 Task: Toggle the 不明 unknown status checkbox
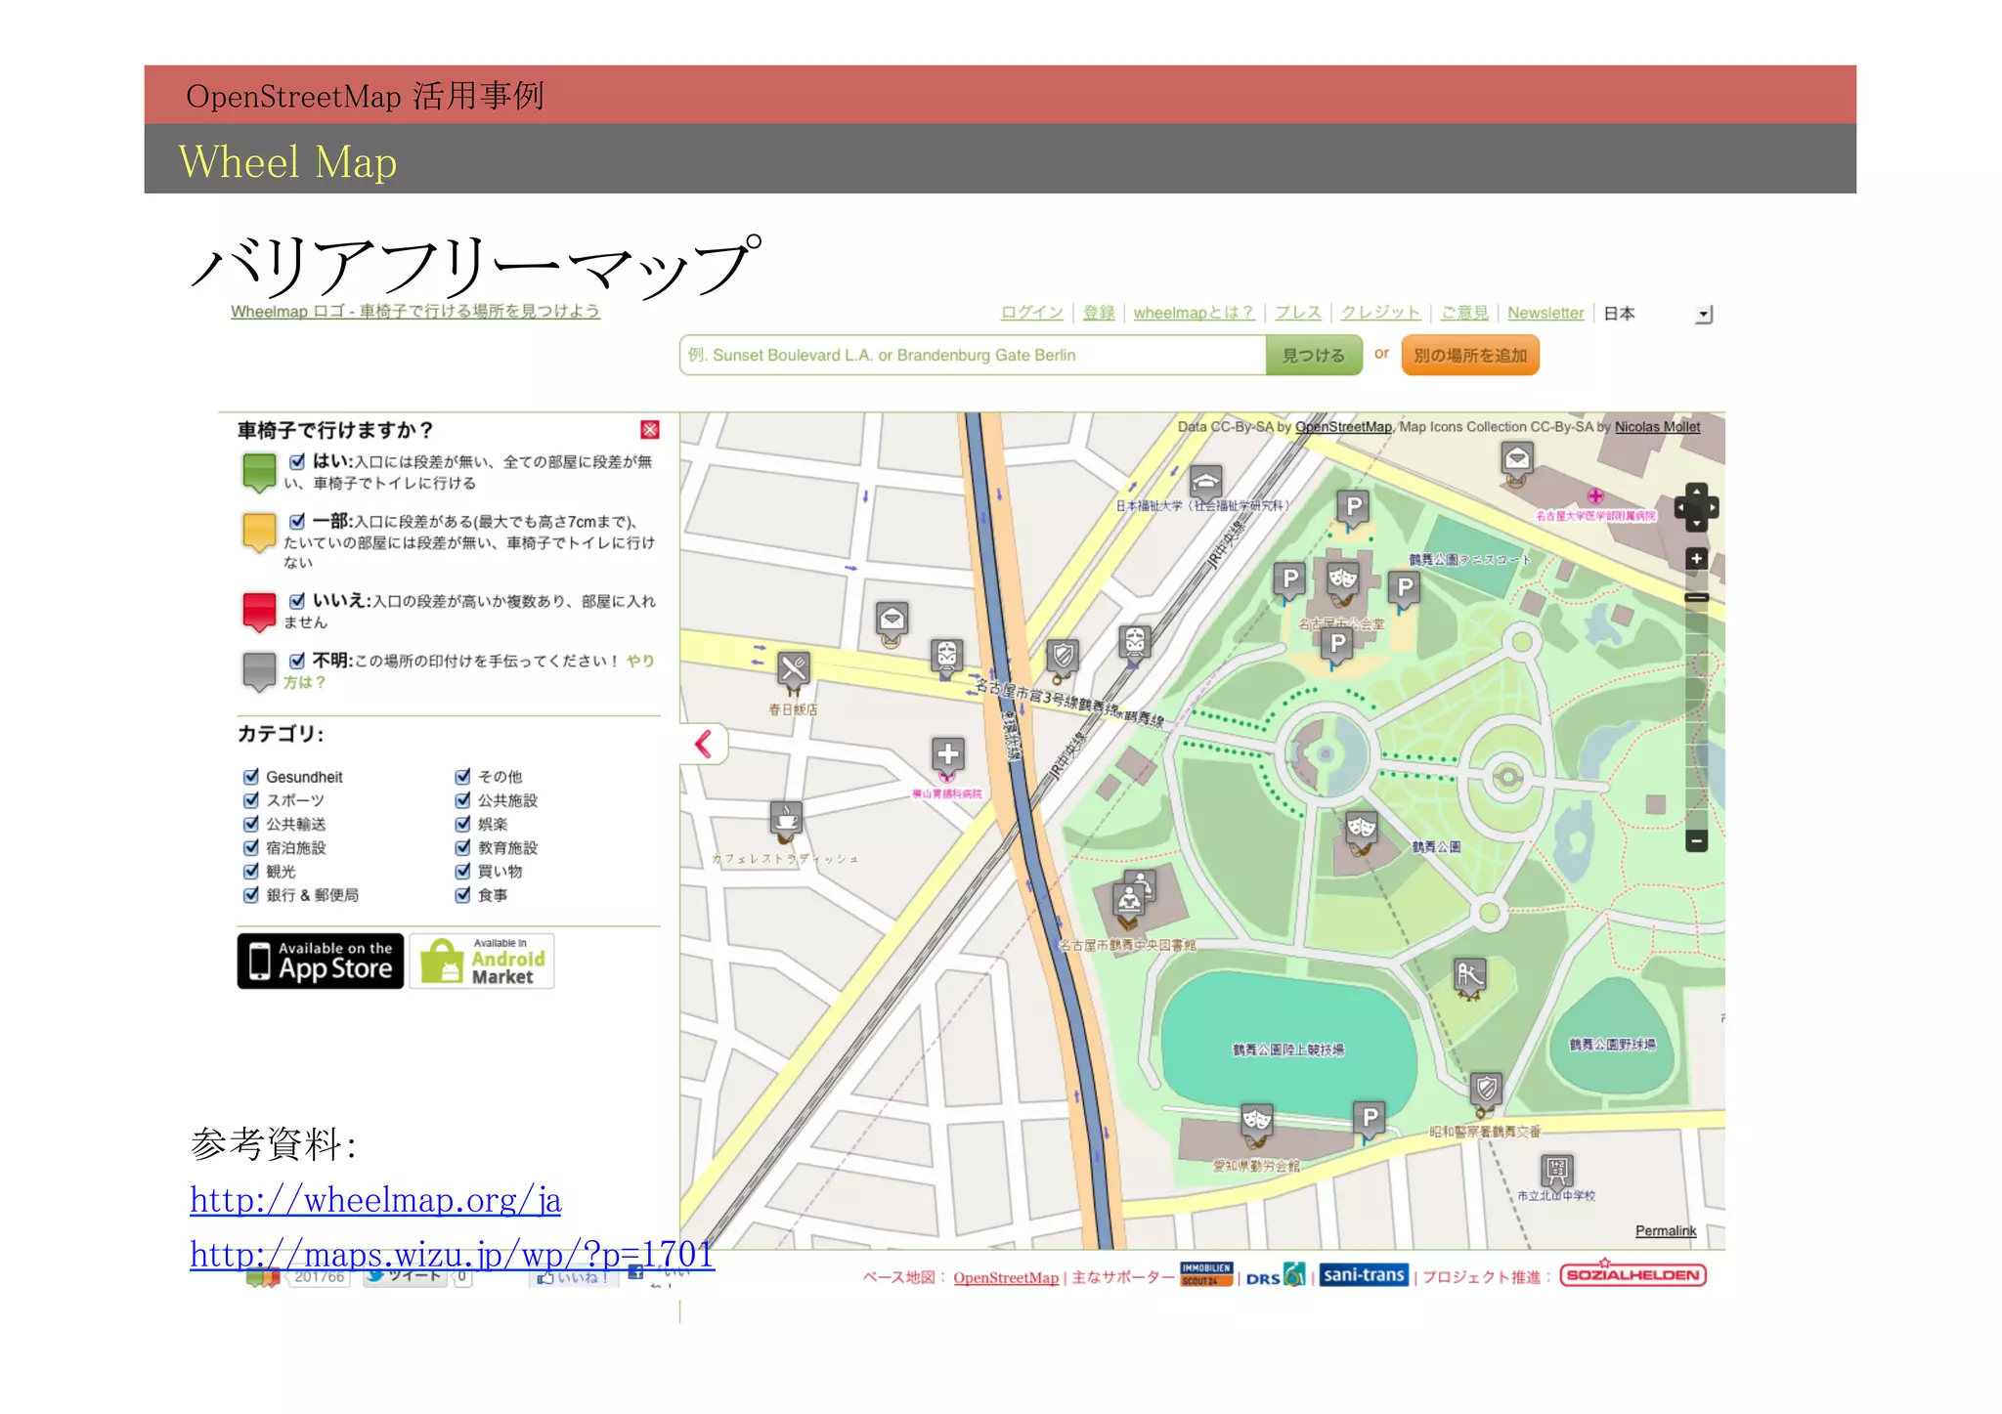(297, 661)
